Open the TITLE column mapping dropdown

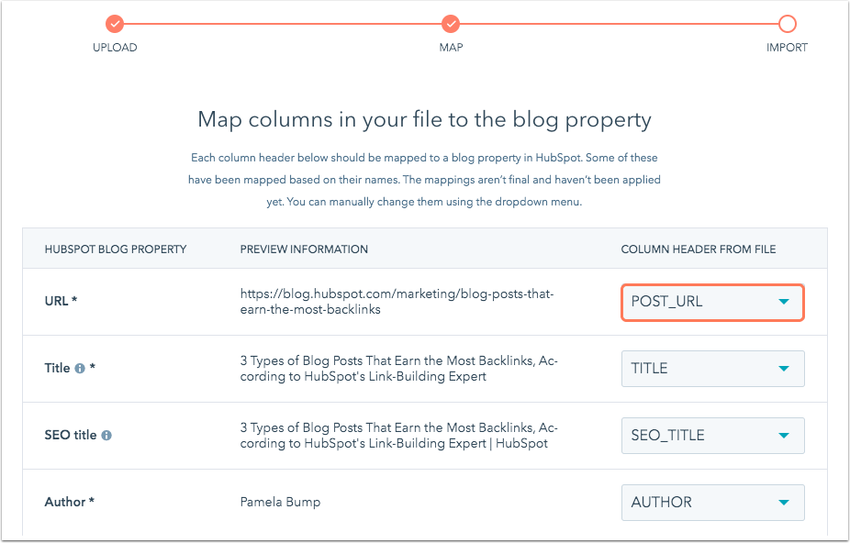[712, 368]
